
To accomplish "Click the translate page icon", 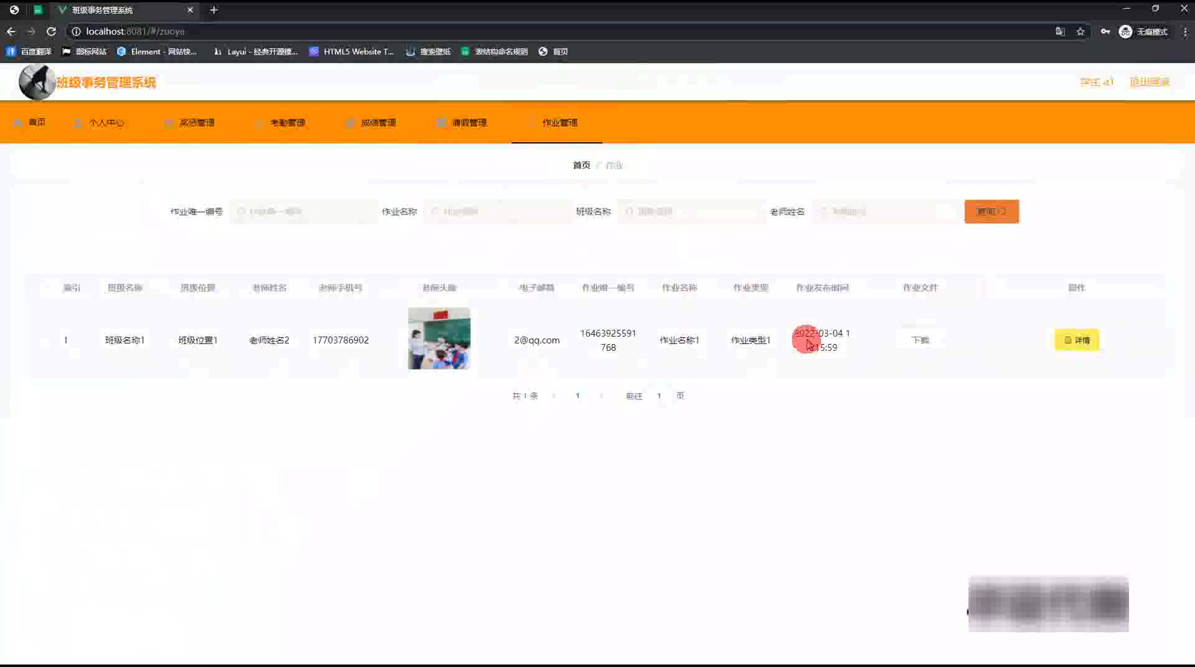I will [x=1061, y=31].
